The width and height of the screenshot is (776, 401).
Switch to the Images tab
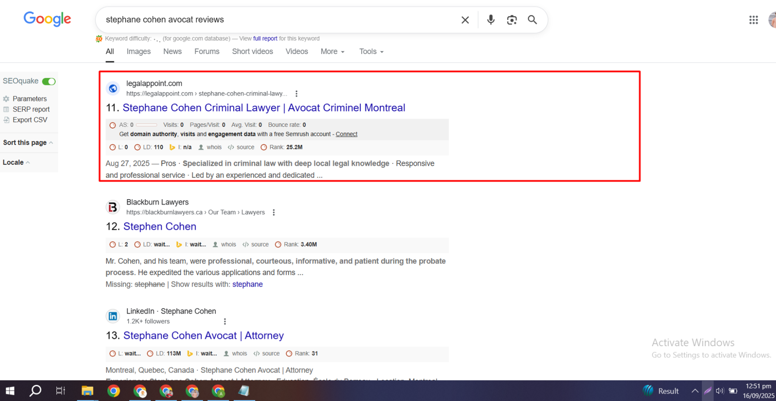tap(138, 51)
